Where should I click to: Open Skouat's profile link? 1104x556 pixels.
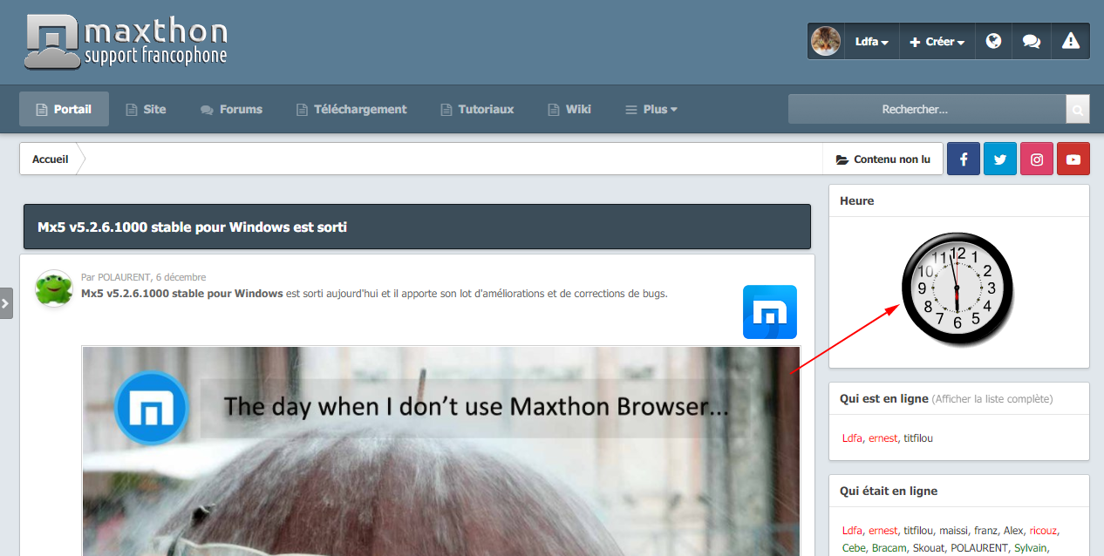tap(929, 548)
